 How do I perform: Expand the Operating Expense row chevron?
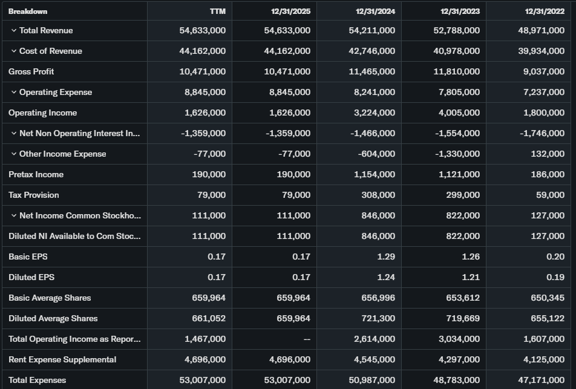point(13,92)
